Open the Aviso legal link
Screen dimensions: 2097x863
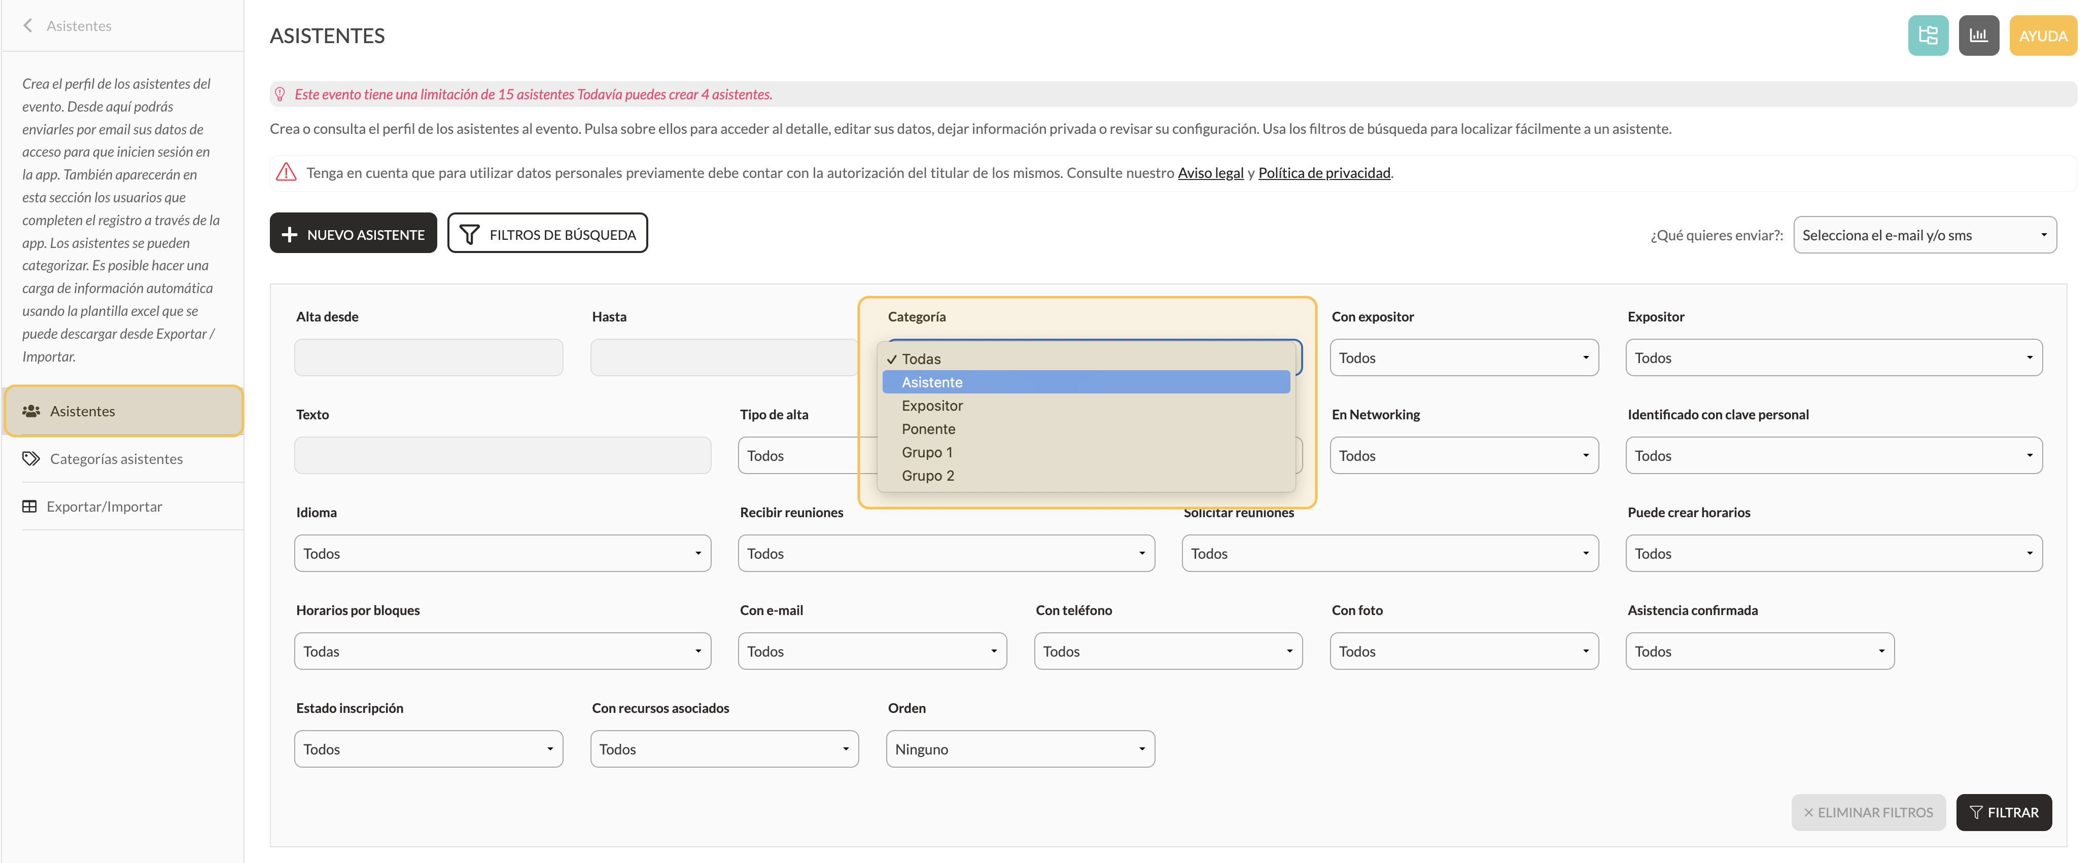(1210, 172)
